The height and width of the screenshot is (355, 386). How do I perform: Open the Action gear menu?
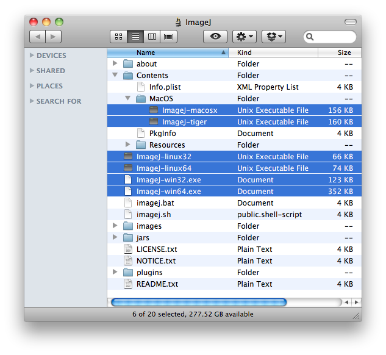(x=245, y=37)
